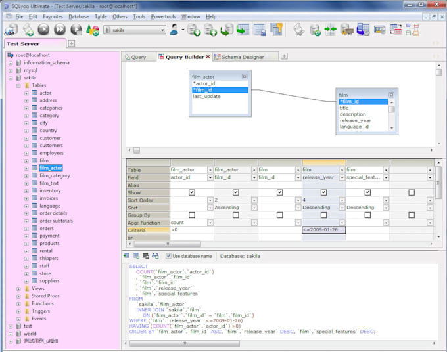Viewport: 447px width, 352px height.
Task: Click the Execute Query play button
Action: [x=43, y=30]
